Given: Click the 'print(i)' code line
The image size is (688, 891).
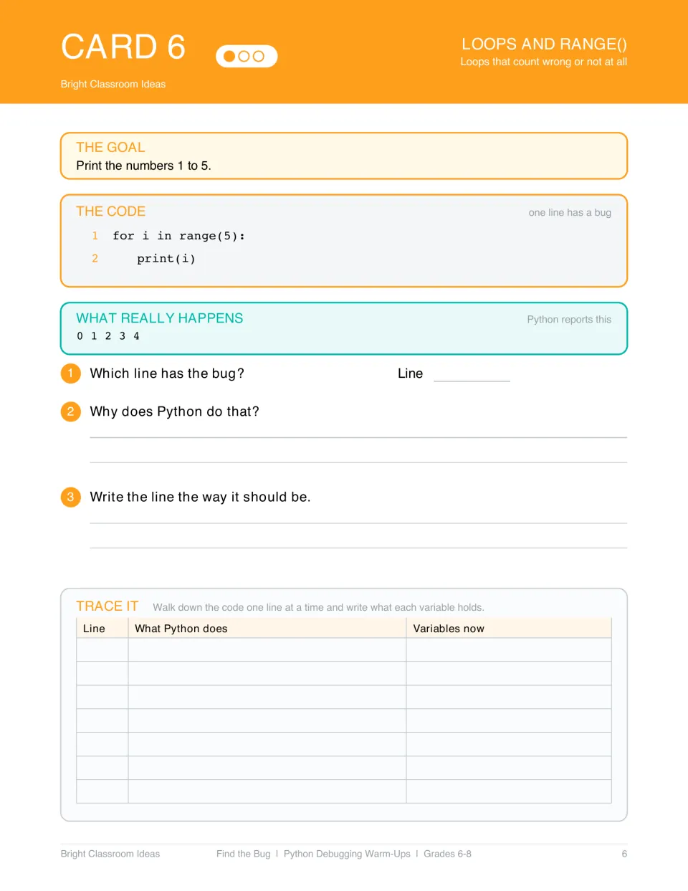Looking at the screenshot, I should [x=166, y=259].
